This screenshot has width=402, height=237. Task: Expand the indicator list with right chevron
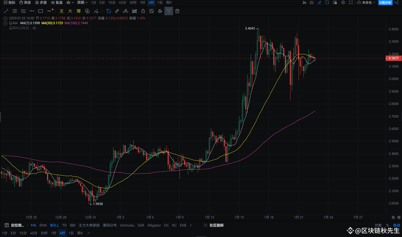click(x=190, y=225)
